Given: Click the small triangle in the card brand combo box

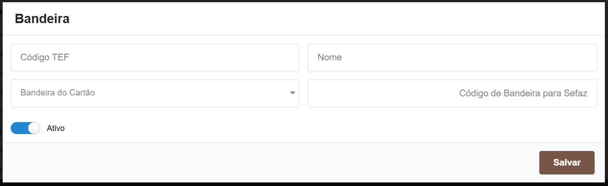Looking at the screenshot, I should (x=293, y=93).
